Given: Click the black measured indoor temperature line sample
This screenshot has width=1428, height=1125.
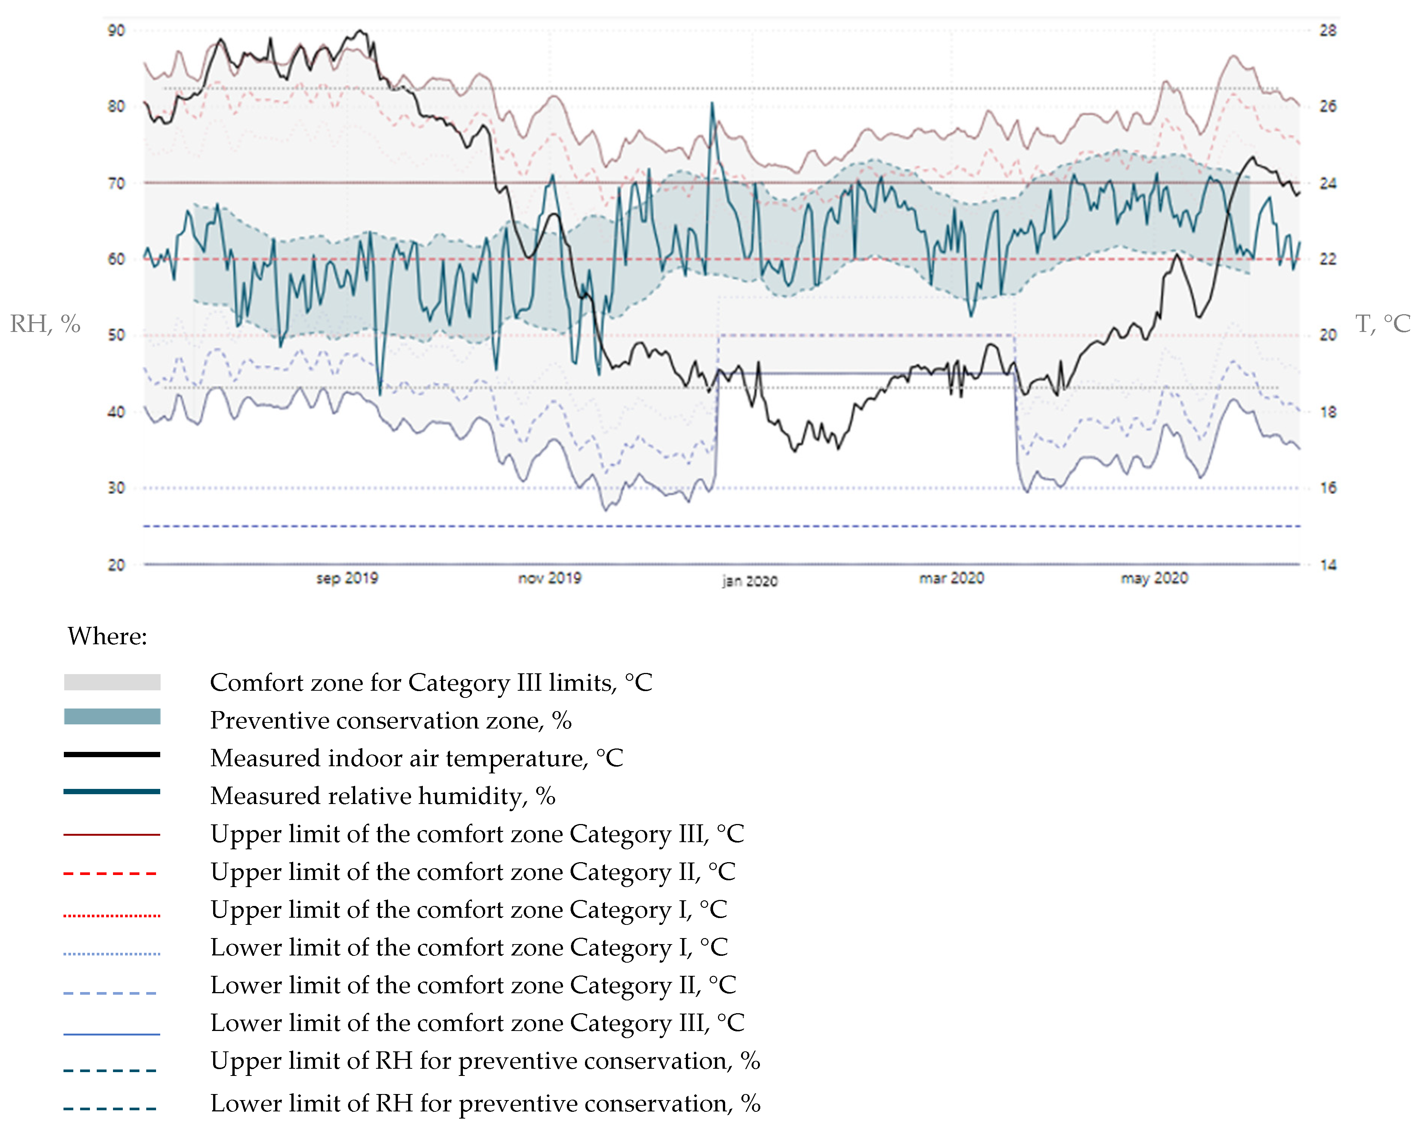Looking at the screenshot, I should tap(112, 754).
